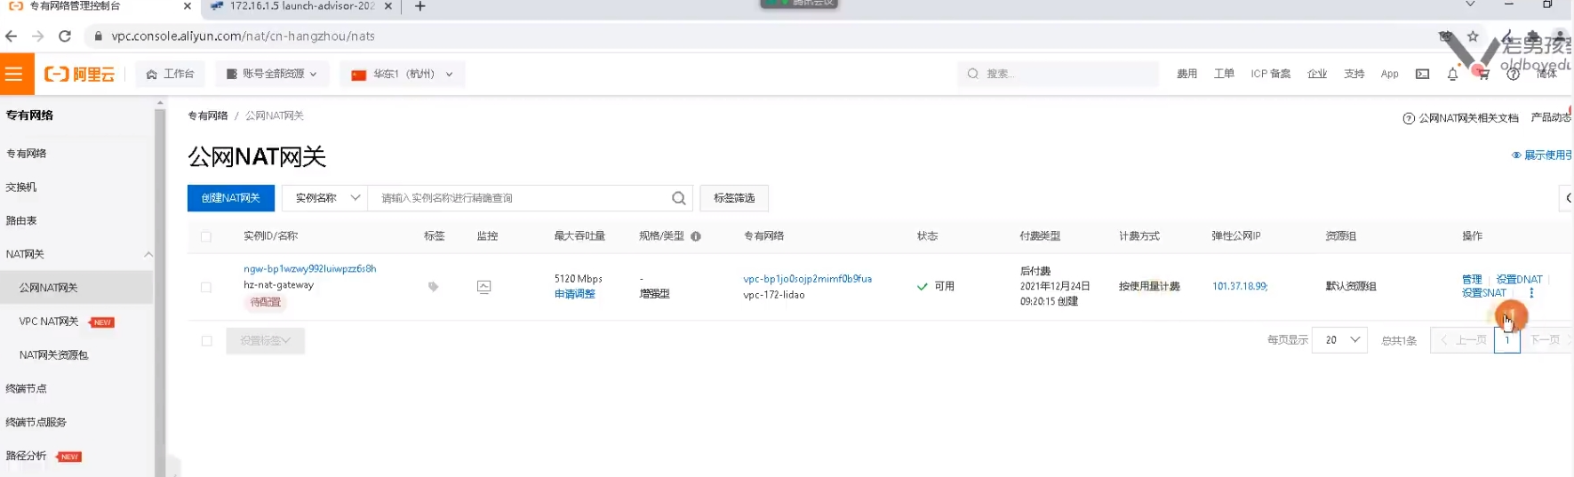Open the hamburger menu in Aliyun header
This screenshot has width=1574, height=477.
point(14,74)
